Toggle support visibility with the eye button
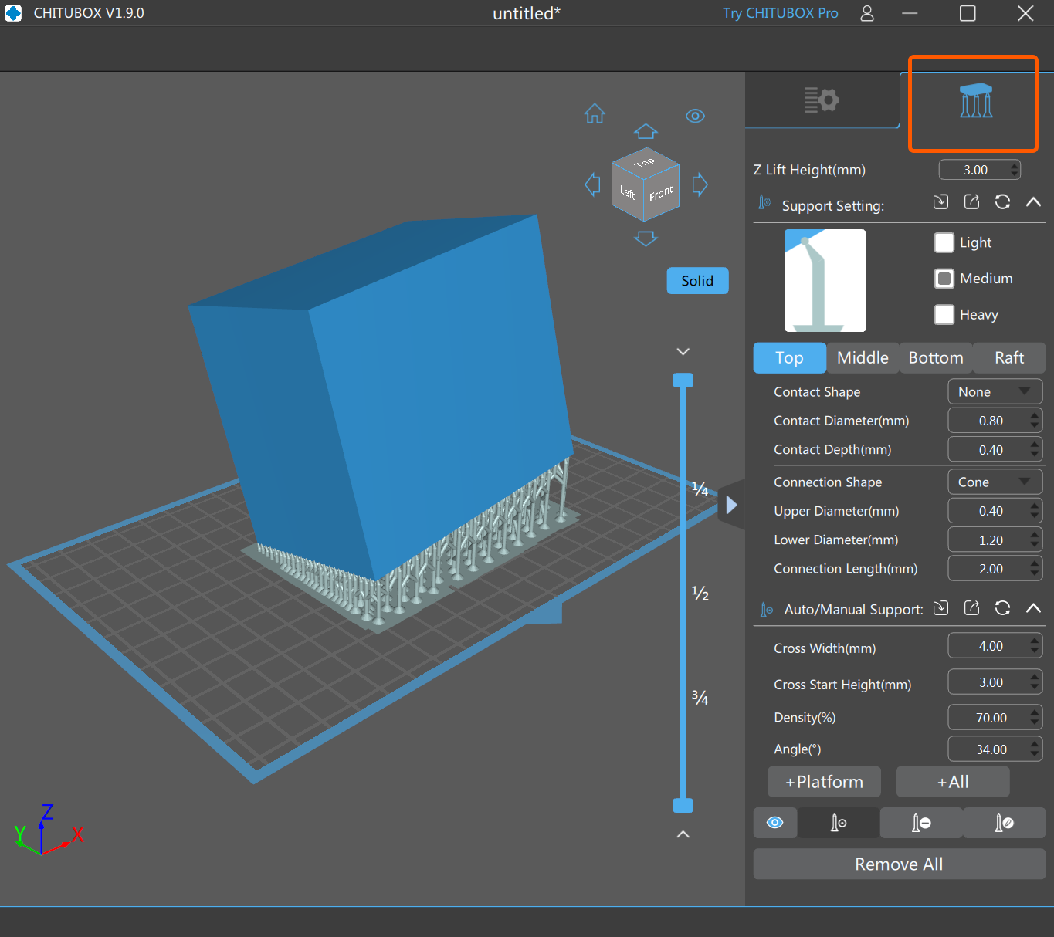This screenshot has height=937, width=1054. [x=775, y=823]
